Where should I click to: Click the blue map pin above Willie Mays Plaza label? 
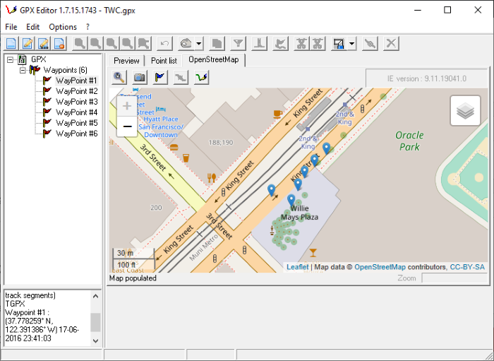coord(291,200)
